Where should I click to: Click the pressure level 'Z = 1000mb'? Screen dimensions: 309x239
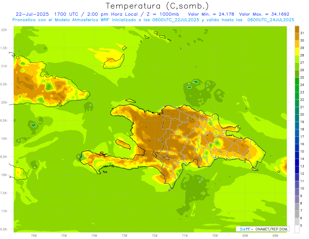pos(163,14)
